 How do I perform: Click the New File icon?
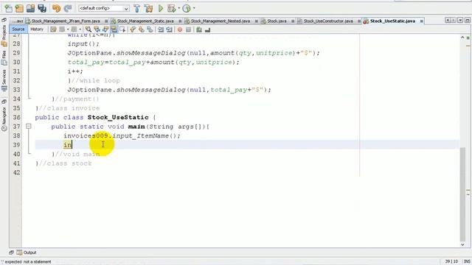pos(8,8)
